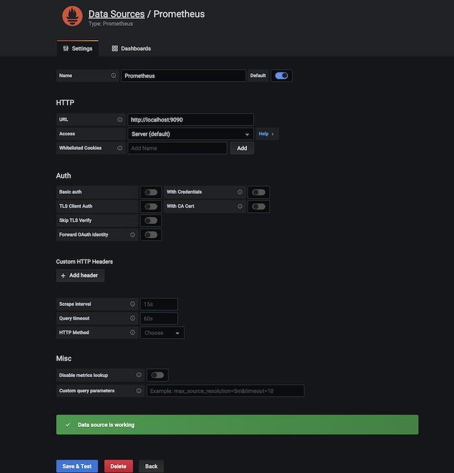
Task: Click the URL input field
Action: pyautogui.click(x=190, y=120)
